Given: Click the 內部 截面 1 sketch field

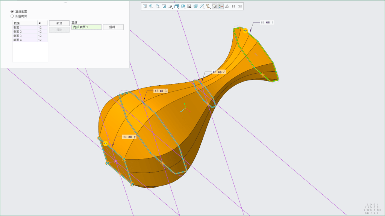Looking at the screenshot, I should click(86, 27).
